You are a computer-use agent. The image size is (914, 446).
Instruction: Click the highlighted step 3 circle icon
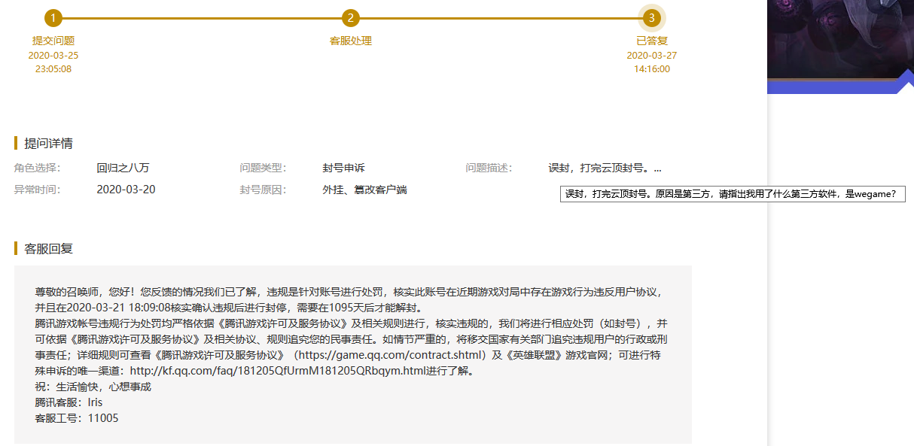point(652,18)
